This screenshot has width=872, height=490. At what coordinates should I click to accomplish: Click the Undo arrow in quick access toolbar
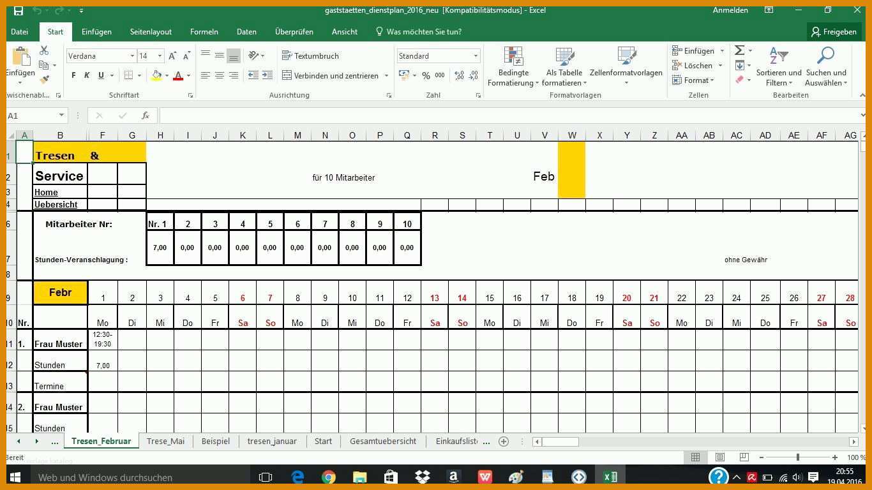37,10
